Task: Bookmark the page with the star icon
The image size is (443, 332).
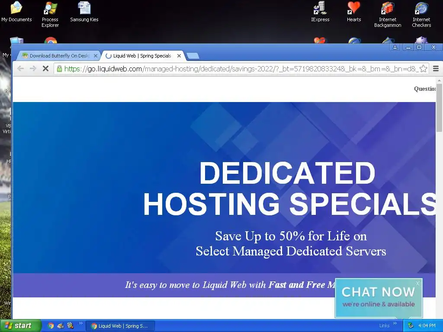Action: (423, 69)
